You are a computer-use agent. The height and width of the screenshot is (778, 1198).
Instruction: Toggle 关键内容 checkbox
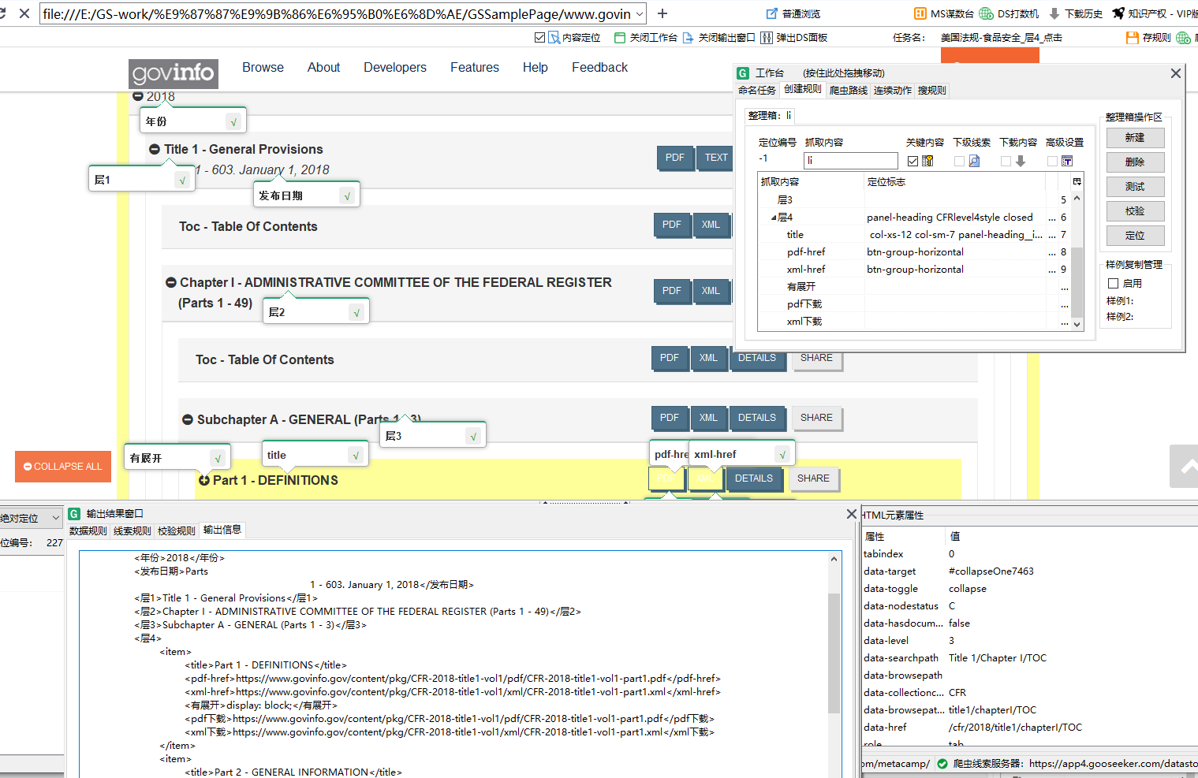point(912,161)
